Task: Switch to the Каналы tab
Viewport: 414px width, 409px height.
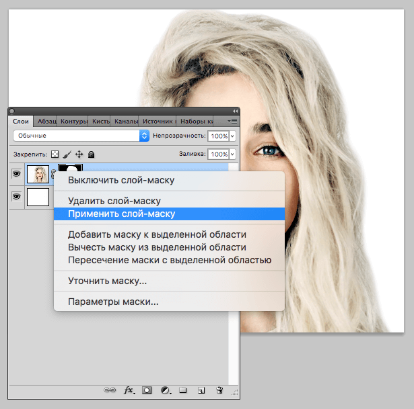Action: pos(126,122)
